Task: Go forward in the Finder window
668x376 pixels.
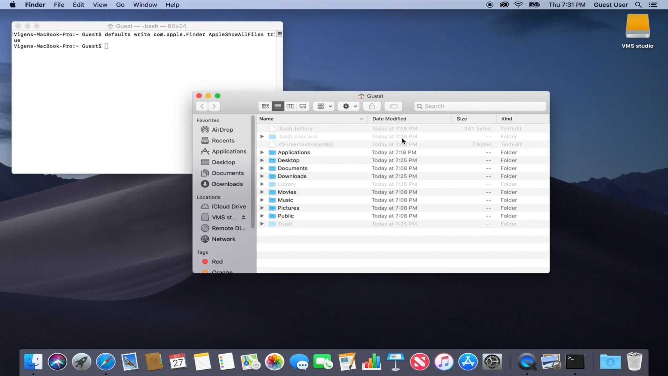Action: pos(214,106)
